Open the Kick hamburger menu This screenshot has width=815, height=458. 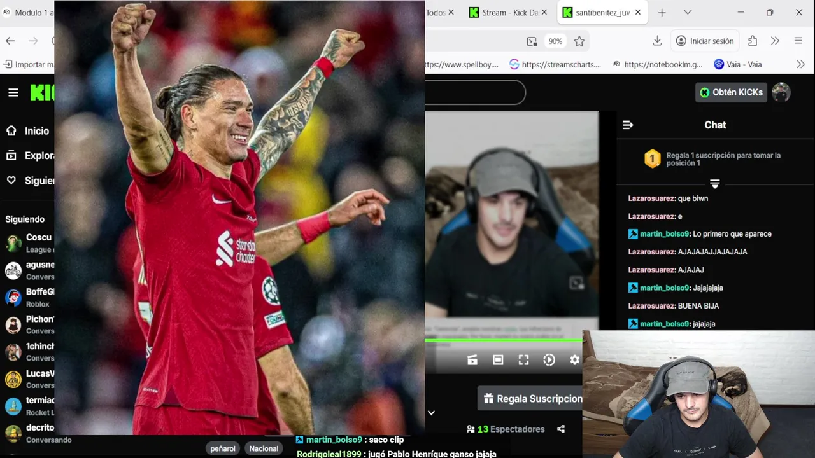[x=13, y=93]
